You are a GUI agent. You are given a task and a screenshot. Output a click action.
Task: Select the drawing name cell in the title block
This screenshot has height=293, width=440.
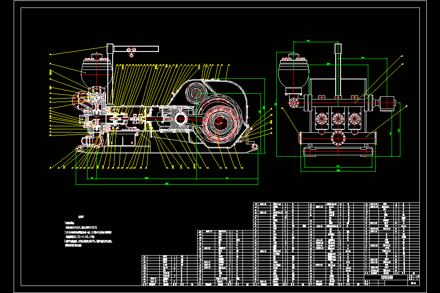point(387,277)
